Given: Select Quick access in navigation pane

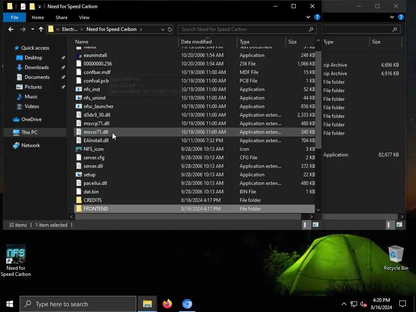Looking at the screenshot, I should (35, 48).
